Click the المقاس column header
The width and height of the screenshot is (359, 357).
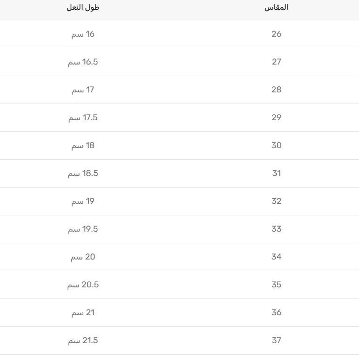click(x=276, y=7)
